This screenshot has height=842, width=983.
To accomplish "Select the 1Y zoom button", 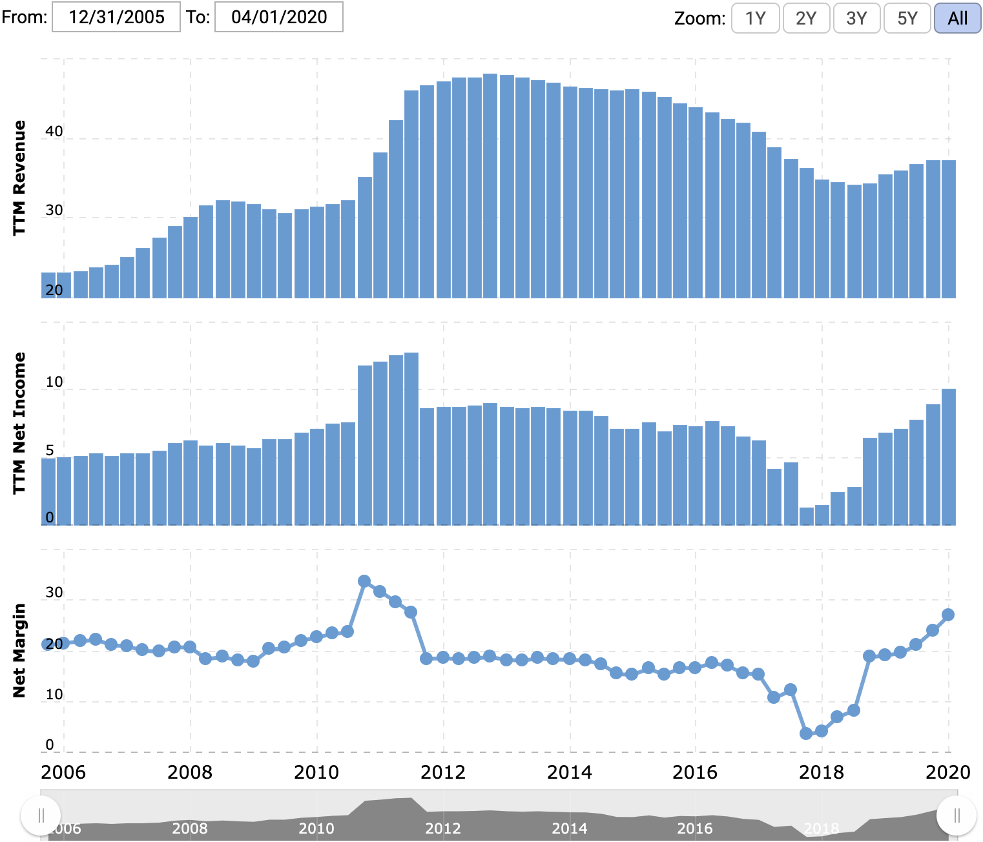I will tap(756, 18).
